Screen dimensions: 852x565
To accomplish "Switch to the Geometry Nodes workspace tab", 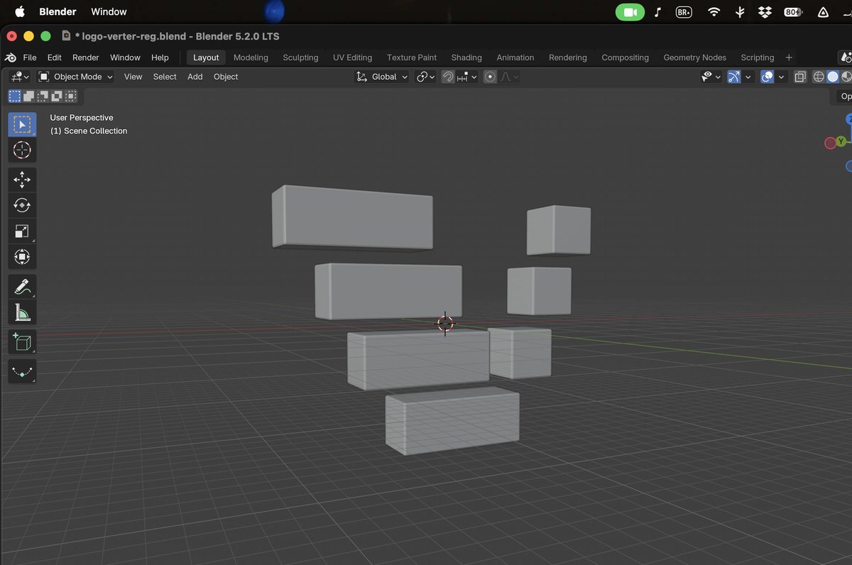I will (694, 57).
